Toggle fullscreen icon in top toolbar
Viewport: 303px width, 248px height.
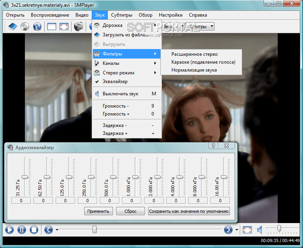64,27
